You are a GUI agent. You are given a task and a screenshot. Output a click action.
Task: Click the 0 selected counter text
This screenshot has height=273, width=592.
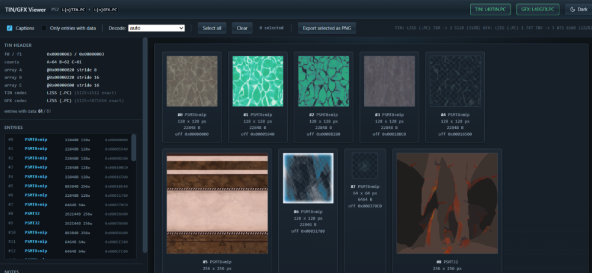(271, 28)
